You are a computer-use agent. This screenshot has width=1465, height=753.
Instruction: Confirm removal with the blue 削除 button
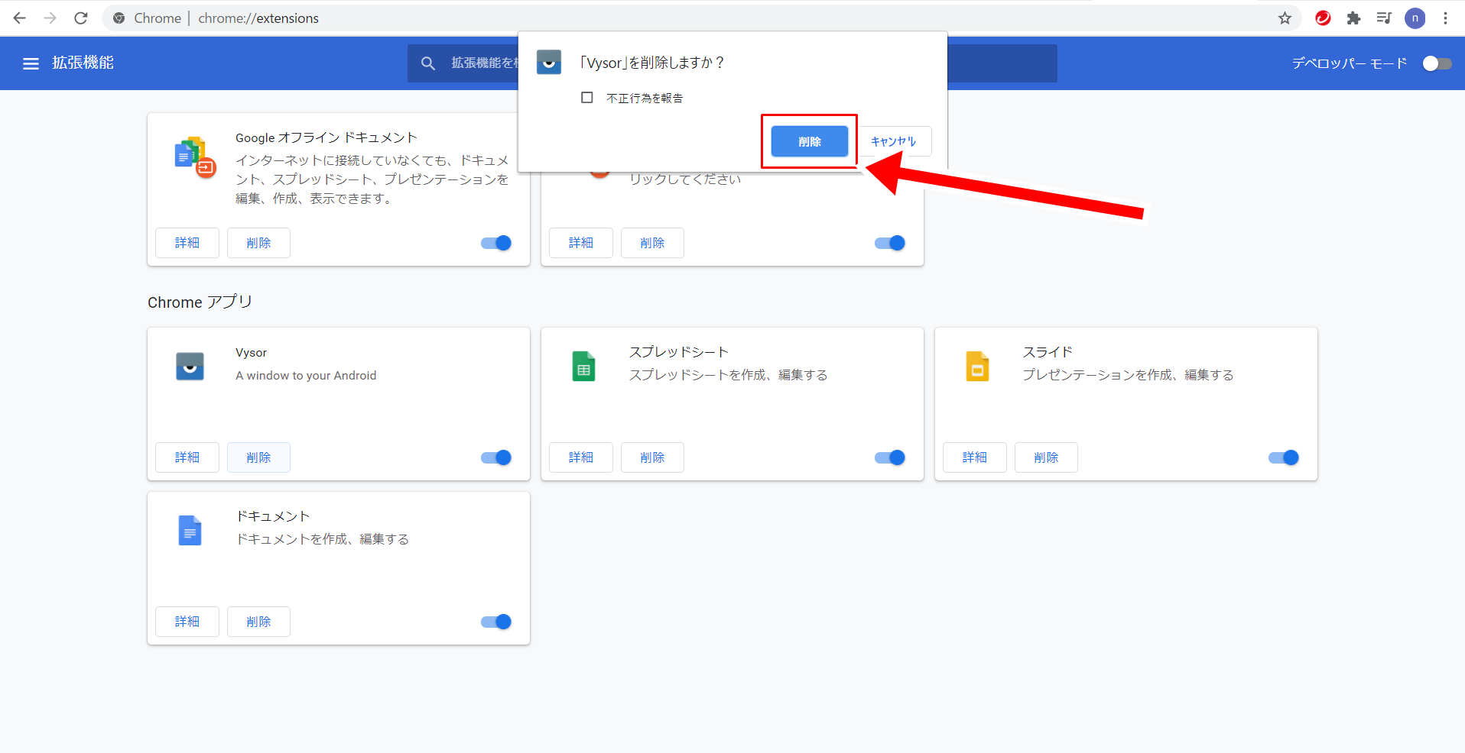[810, 141]
